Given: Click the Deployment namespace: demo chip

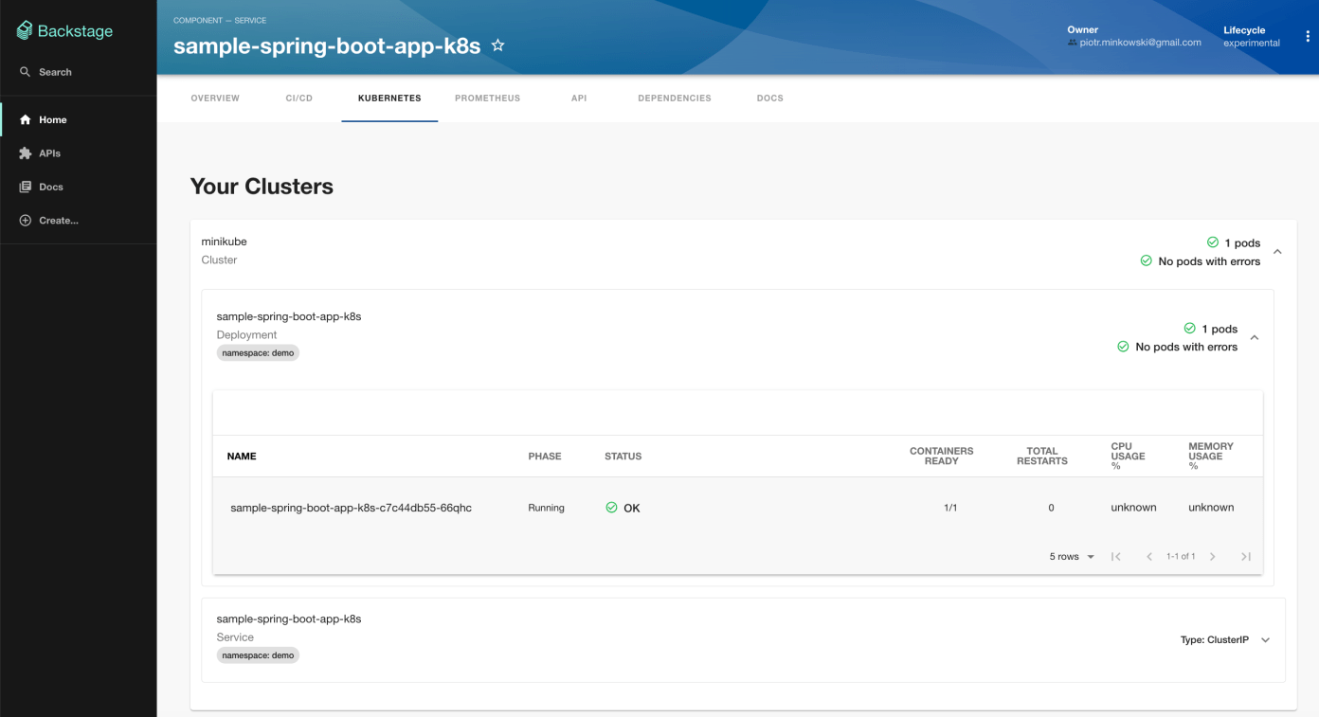Looking at the screenshot, I should (x=258, y=353).
